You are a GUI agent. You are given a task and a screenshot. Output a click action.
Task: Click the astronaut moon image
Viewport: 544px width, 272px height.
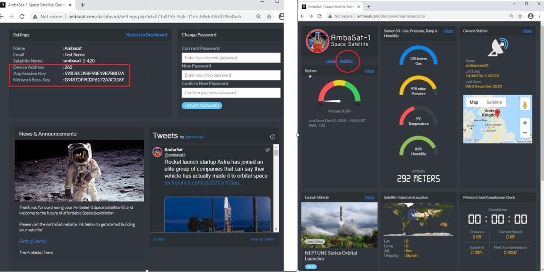[x=79, y=170]
